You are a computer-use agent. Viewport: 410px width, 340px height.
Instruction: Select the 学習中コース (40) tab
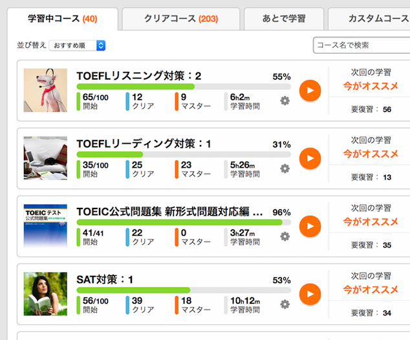tap(63, 19)
